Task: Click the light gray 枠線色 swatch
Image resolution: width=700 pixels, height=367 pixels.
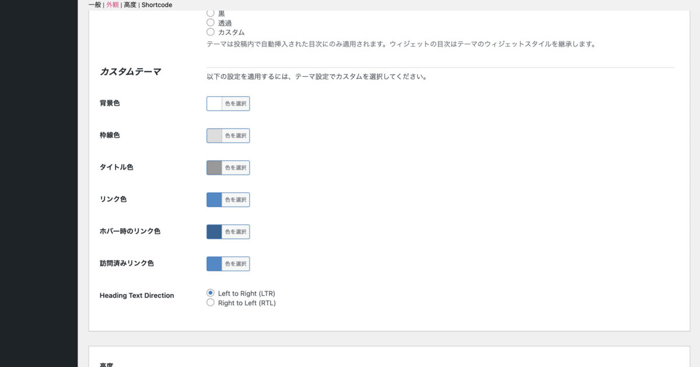Action: tap(215, 136)
